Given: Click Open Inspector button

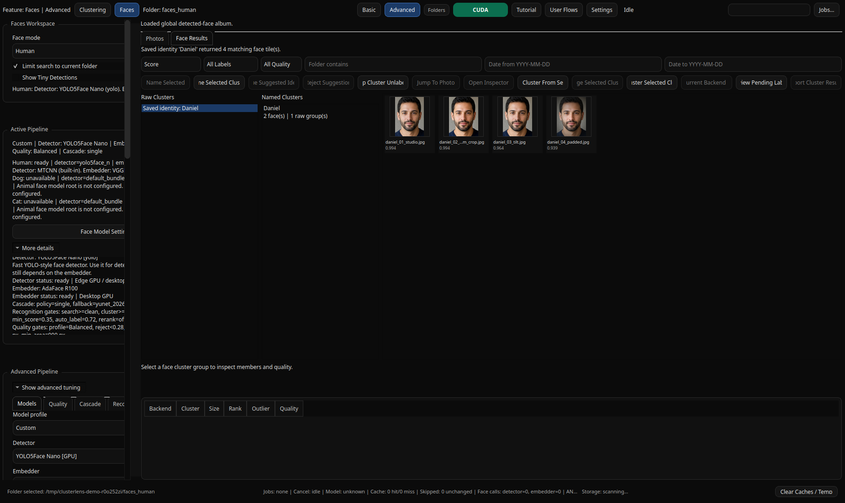Looking at the screenshot, I should [x=488, y=82].
